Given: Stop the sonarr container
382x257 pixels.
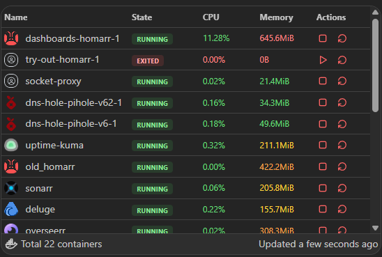Looking at the screenshot, I should point(323,188).
